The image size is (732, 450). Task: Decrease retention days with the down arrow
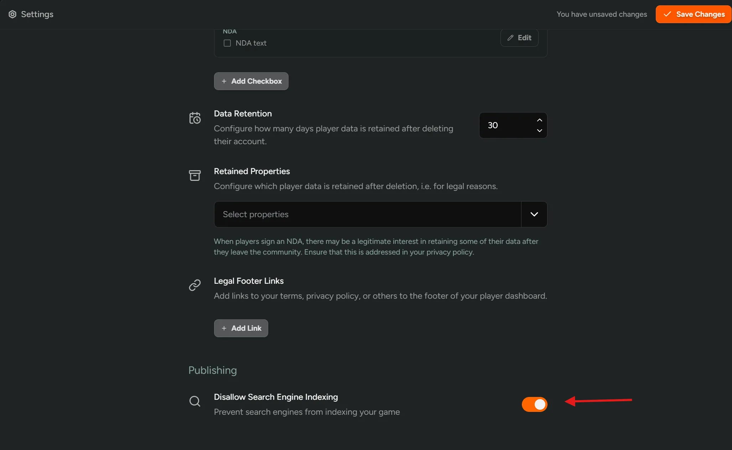[x=539, y=131]
